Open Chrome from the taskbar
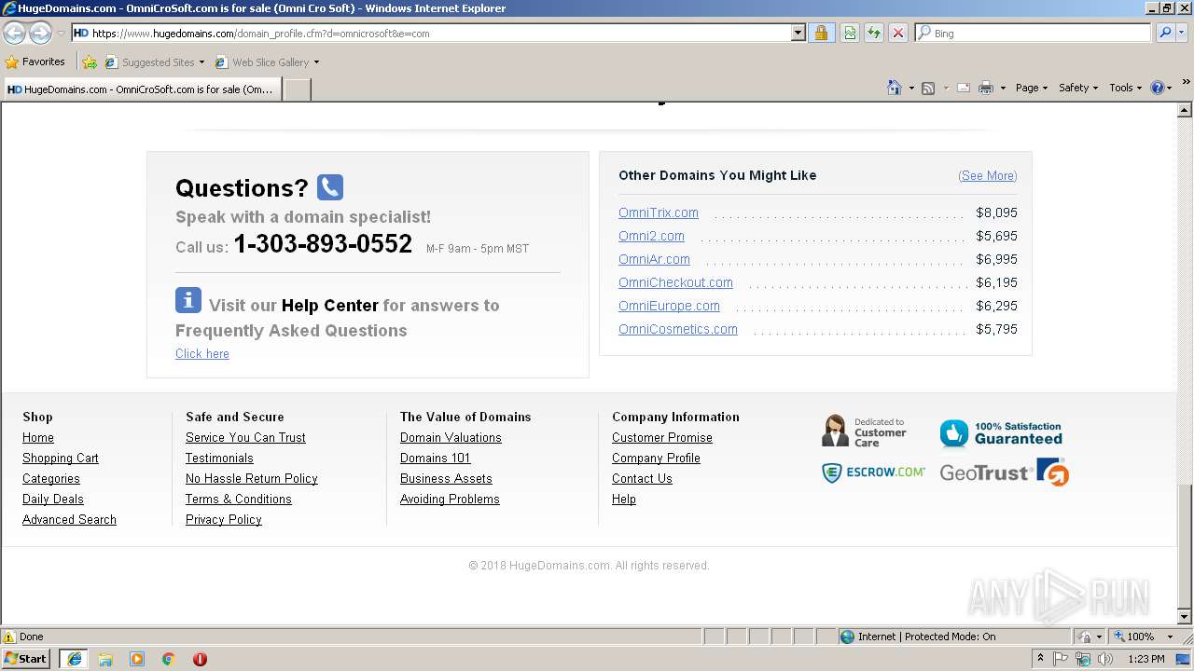Screen dimensions: 1194x671 168,659
